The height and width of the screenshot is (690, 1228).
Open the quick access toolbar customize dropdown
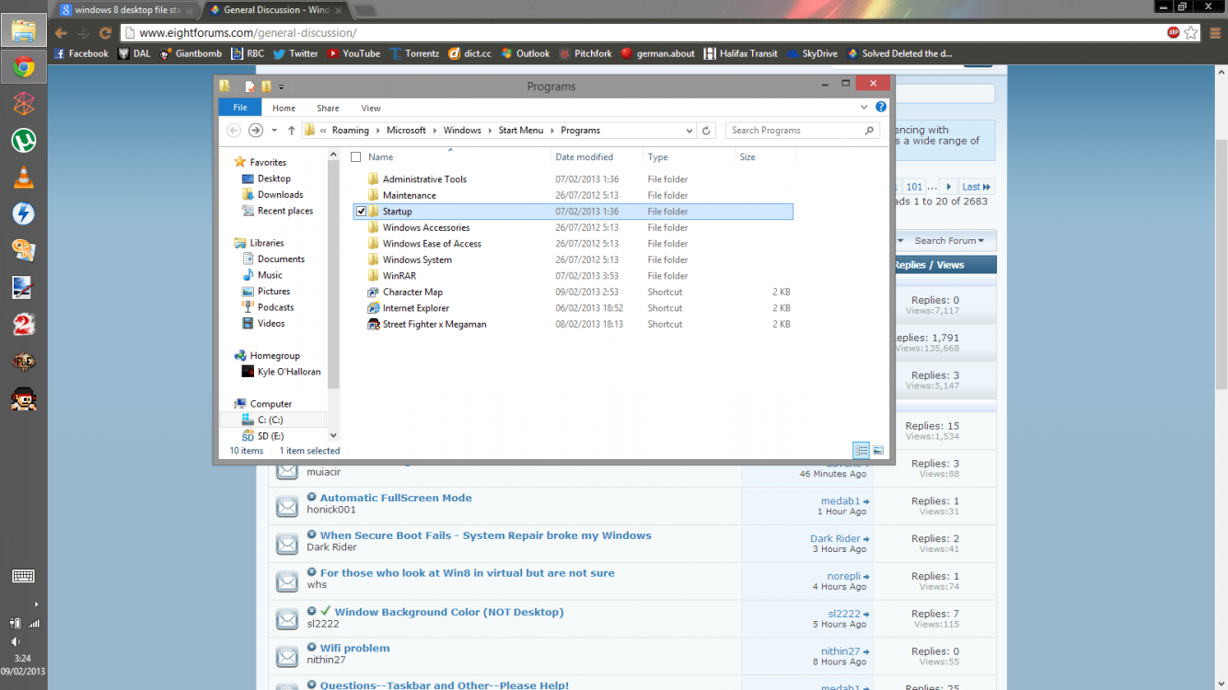click(x=281, y=87)
